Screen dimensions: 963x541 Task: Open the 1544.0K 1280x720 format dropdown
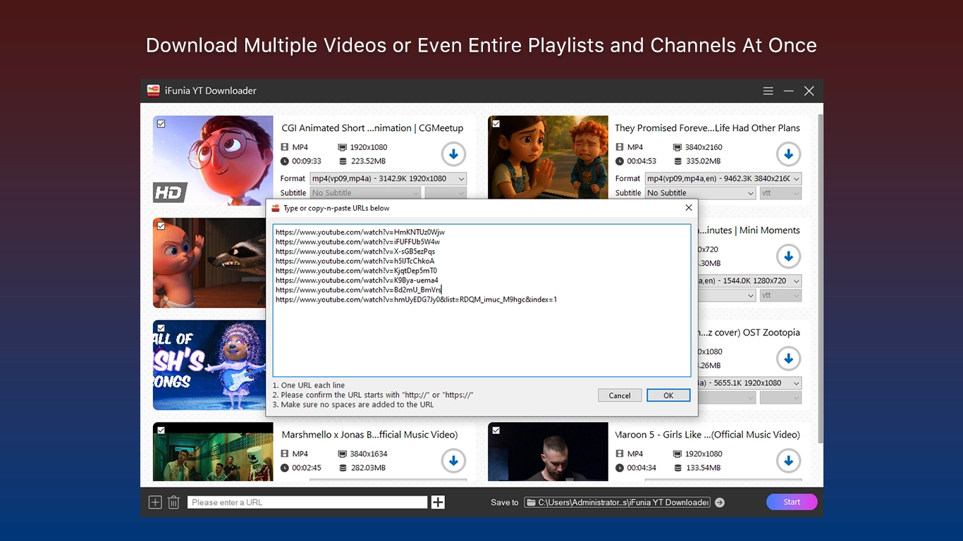click(x=749, y=281)
